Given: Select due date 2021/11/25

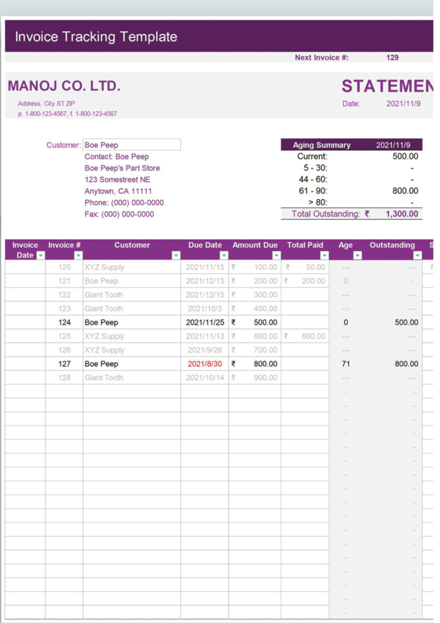Looking at the screenshot, I should click(205, 322).
